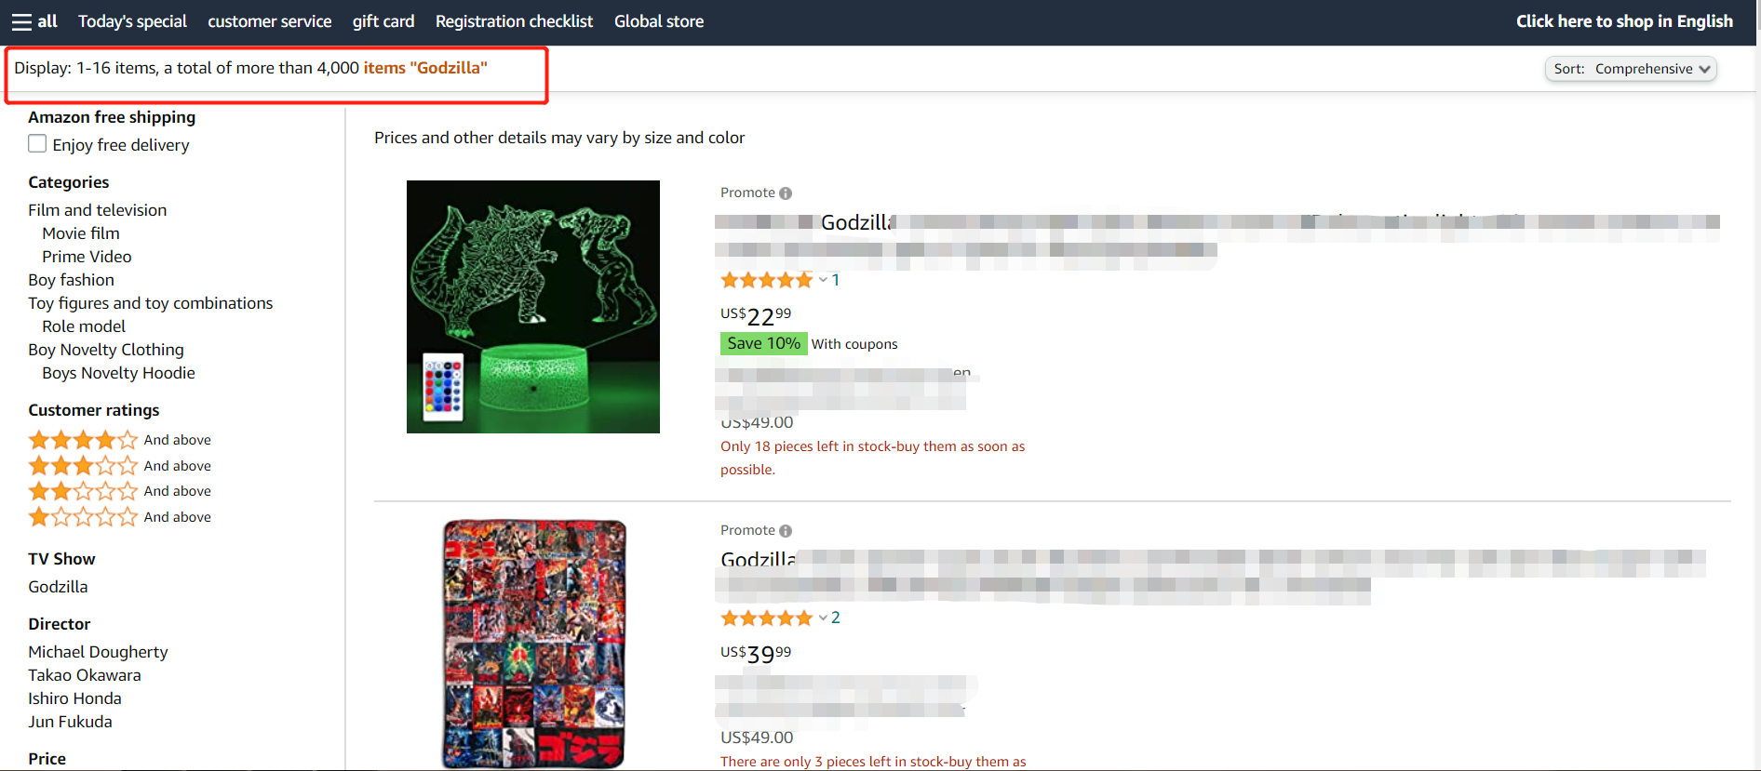Select the Boys Novelty Hoodie category
Screen dimensions: 1761x771
point(118,373)
